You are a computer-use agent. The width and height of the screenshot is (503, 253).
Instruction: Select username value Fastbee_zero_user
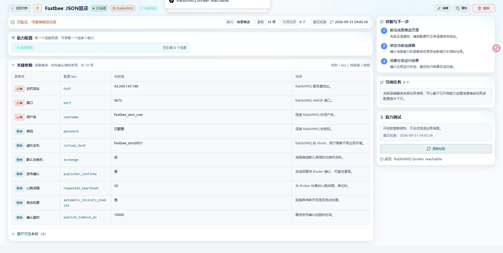[128, 115]
